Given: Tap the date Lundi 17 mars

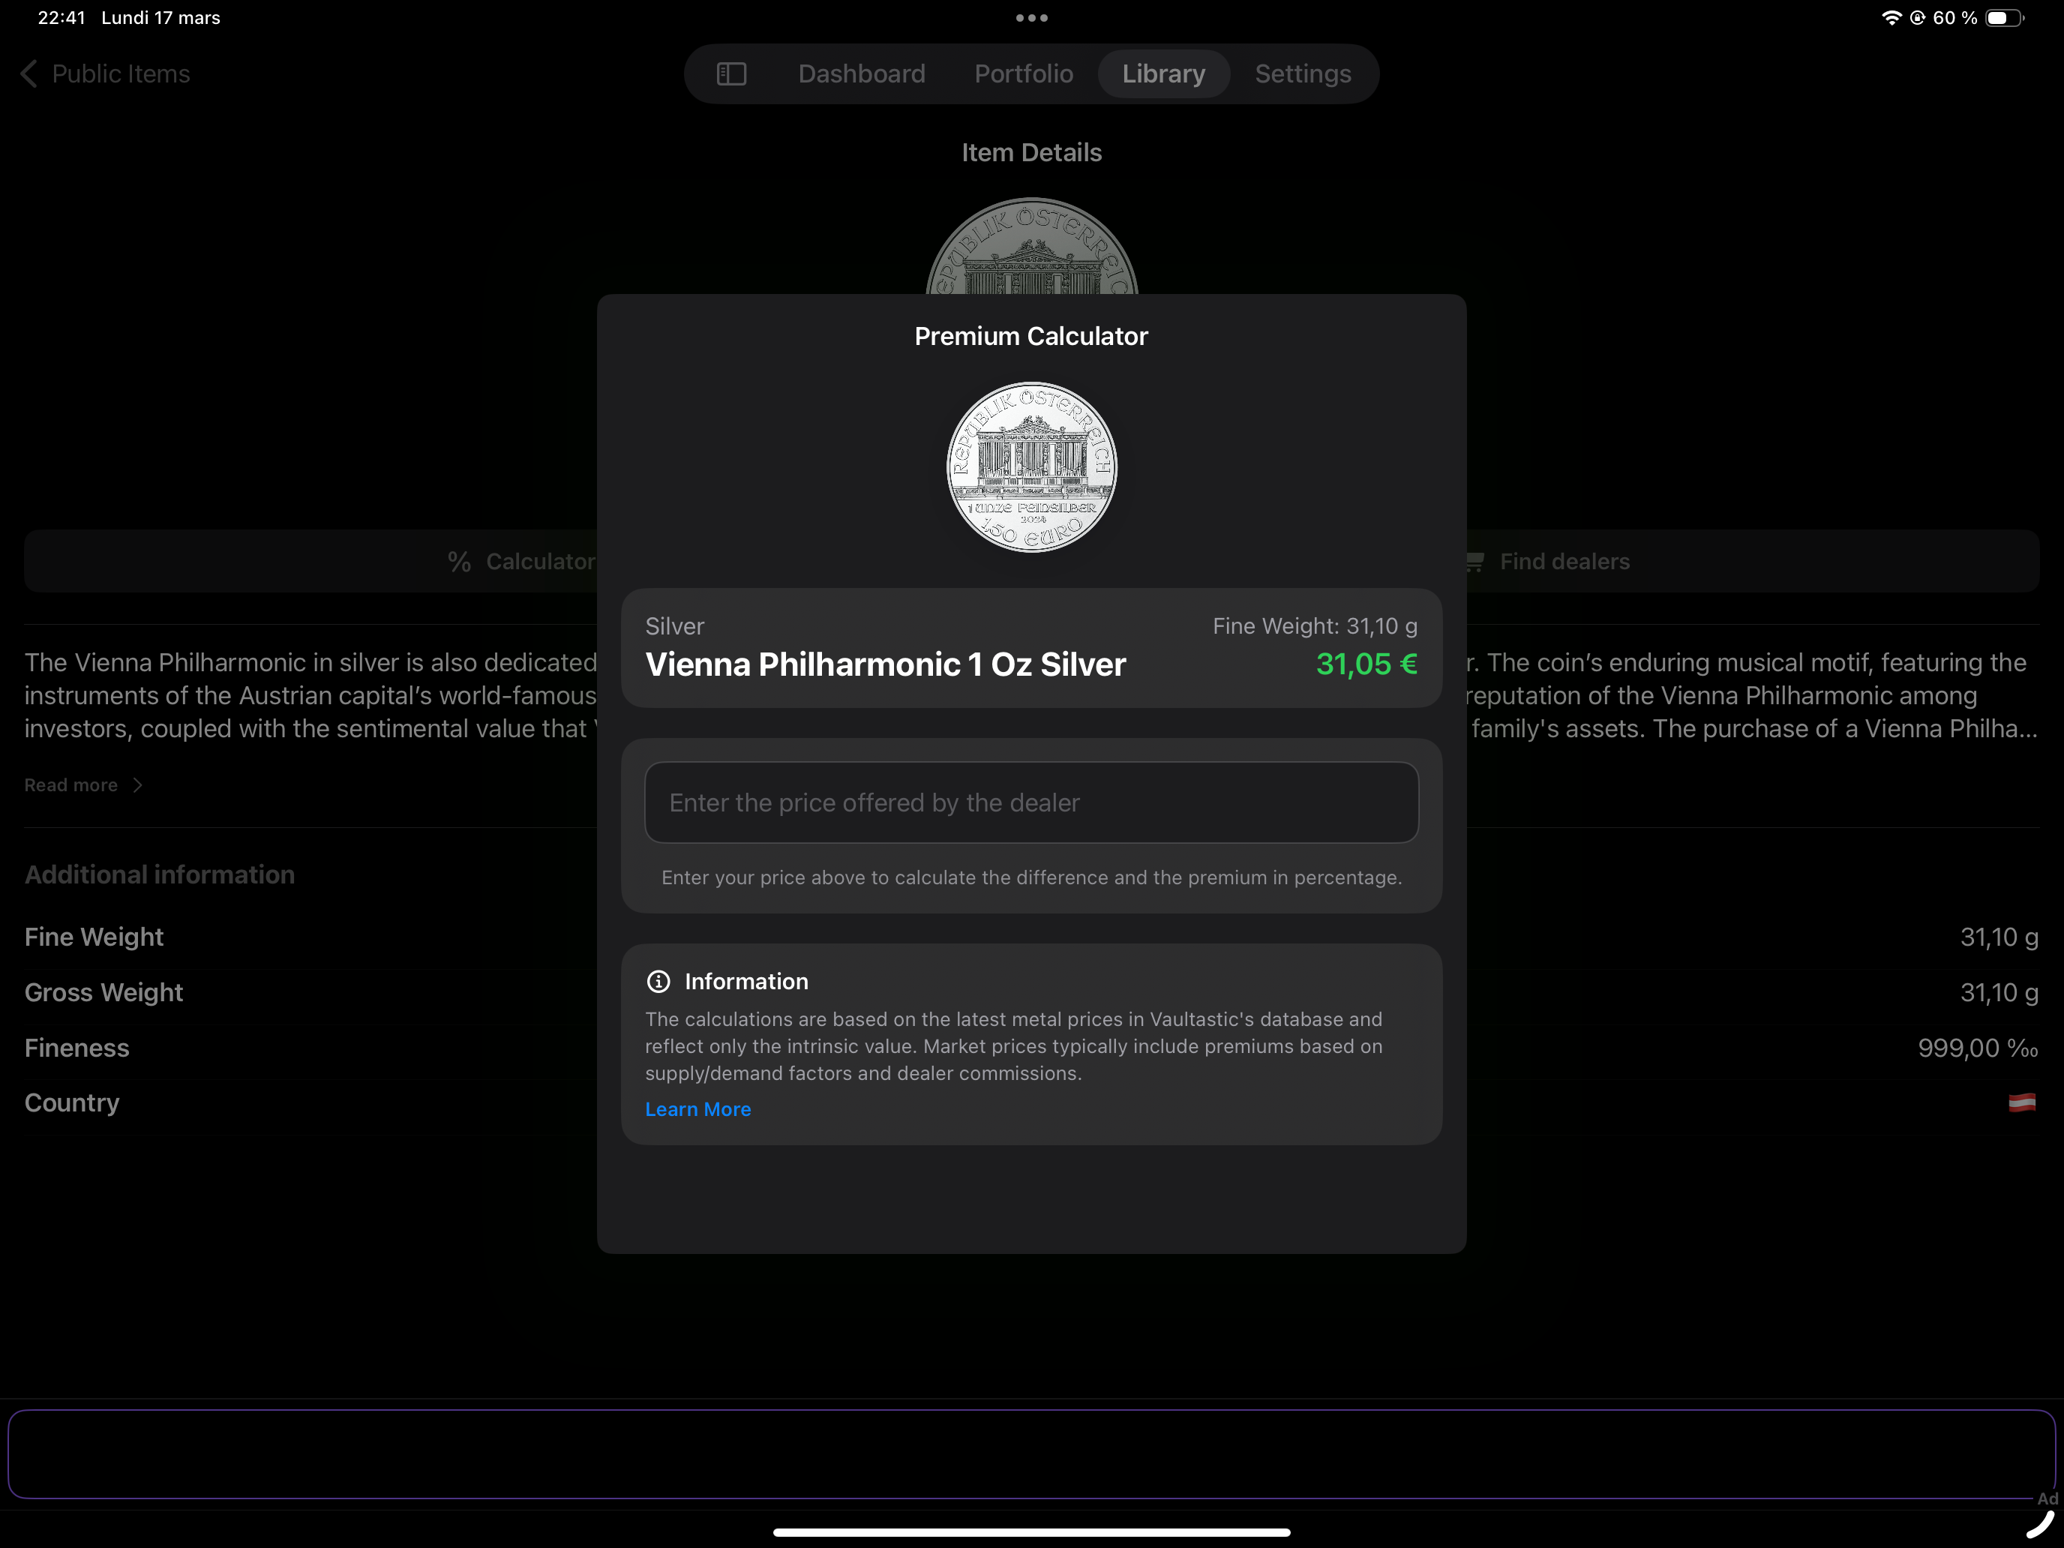Looking at the screenshot, I should pyautogui.click(x=160, y=18).
